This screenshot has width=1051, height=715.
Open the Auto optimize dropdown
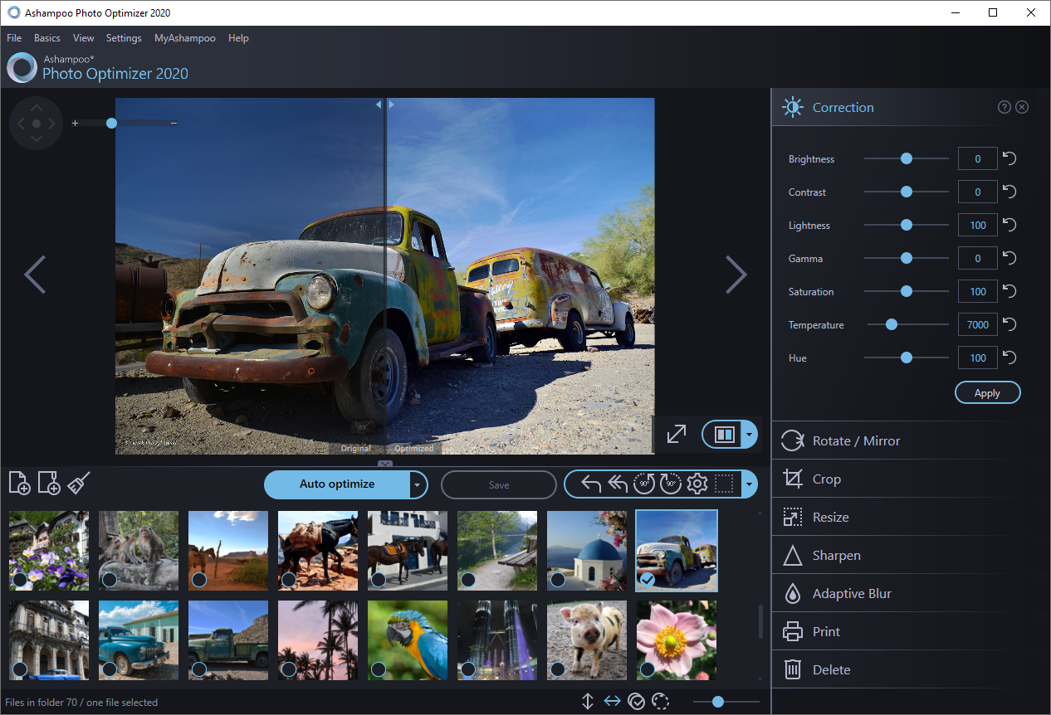coord(417,484)
